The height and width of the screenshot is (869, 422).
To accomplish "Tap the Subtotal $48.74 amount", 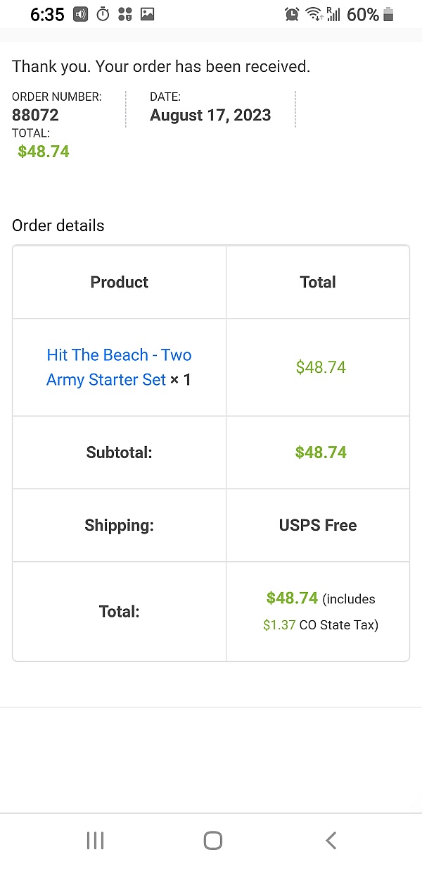I will (321, 452).
